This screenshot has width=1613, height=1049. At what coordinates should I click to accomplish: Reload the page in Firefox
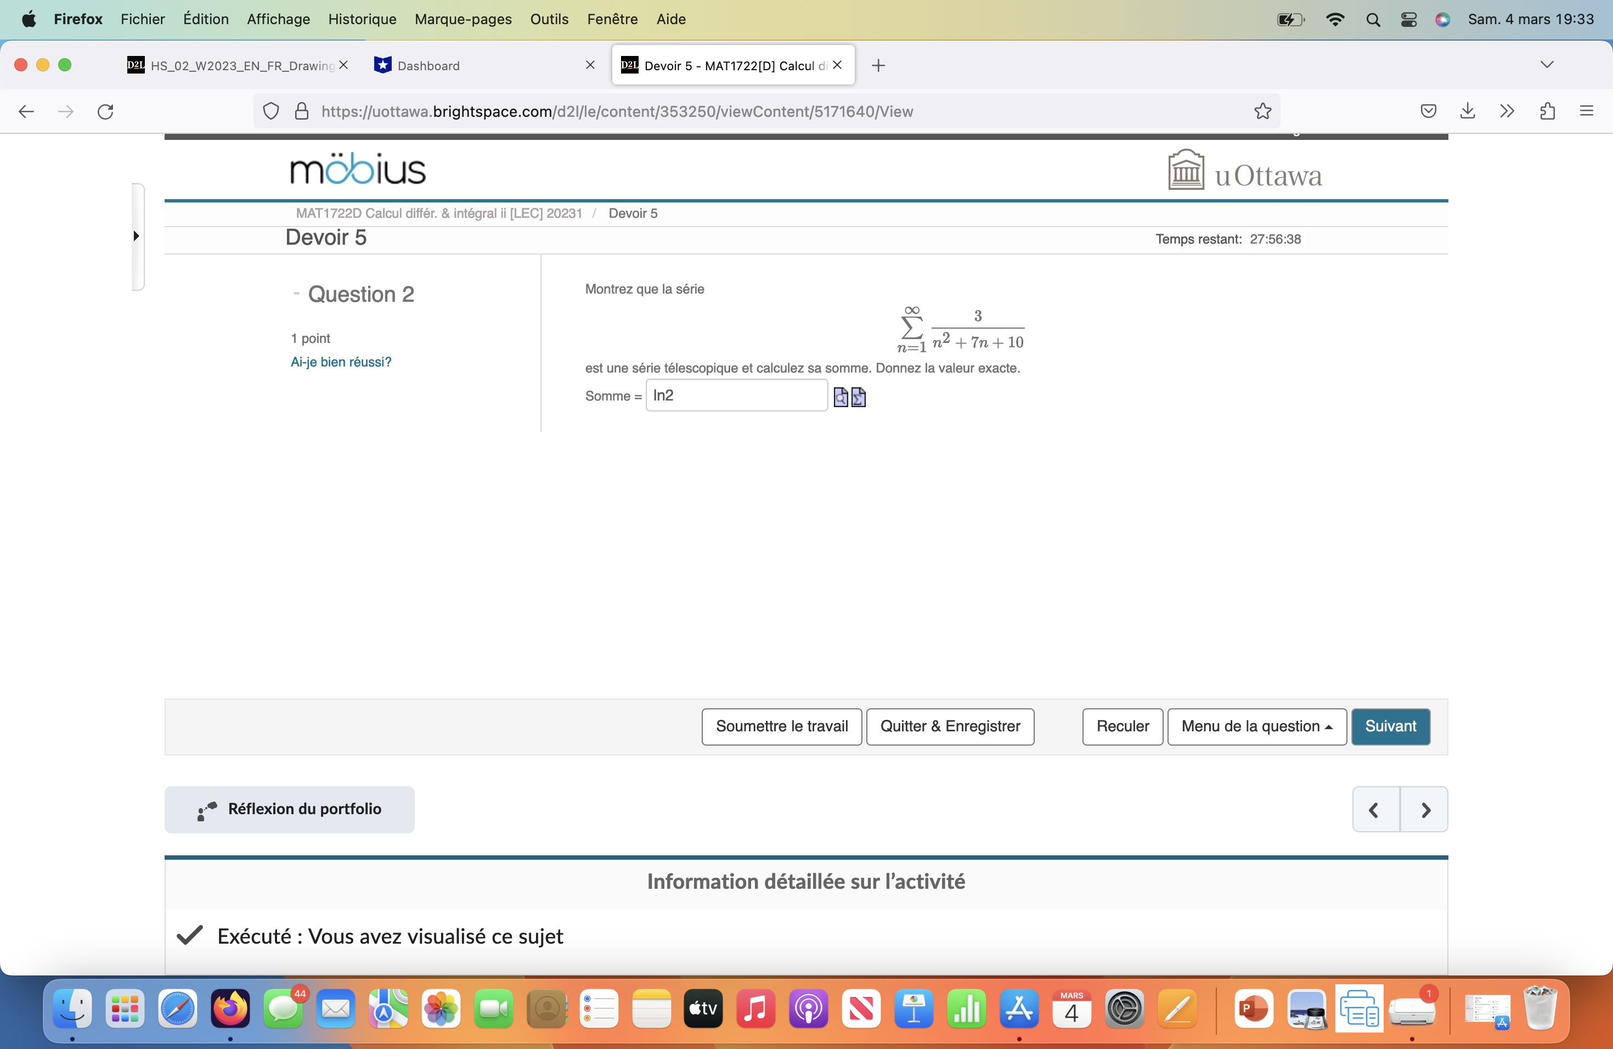(105, 111)
